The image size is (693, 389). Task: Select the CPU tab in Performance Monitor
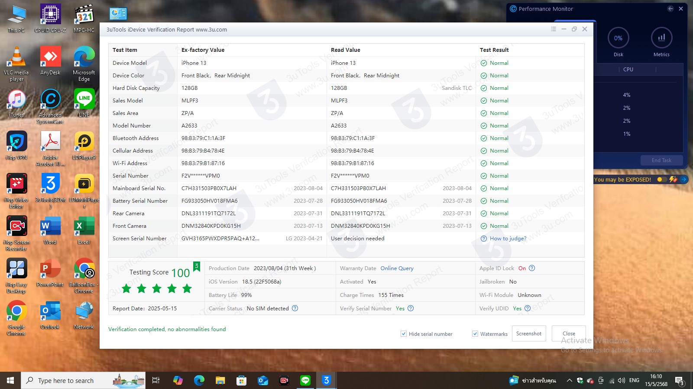coord(628,69)
